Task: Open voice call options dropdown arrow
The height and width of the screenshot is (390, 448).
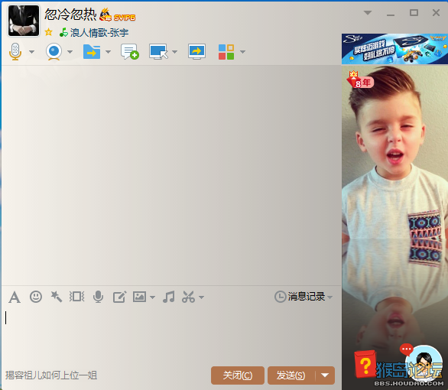Action: (x=31, y=52)
